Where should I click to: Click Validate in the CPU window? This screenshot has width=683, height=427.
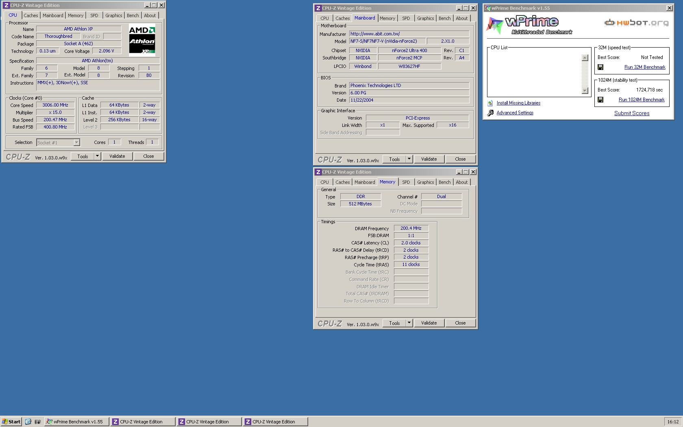117,156
